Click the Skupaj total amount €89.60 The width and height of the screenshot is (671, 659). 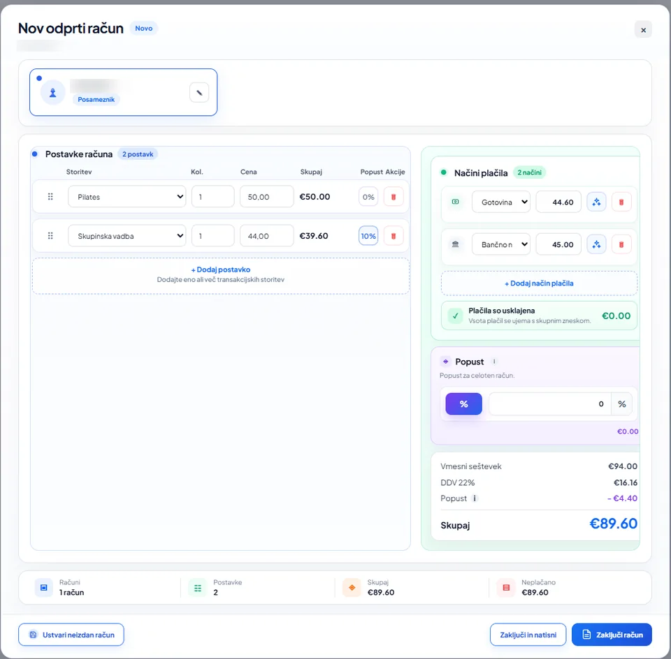point(613,524)
